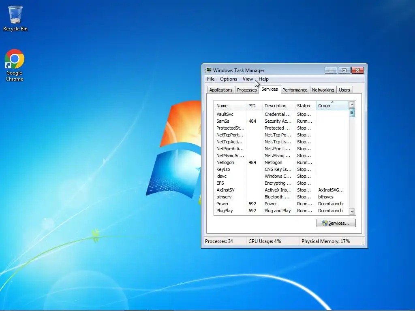Select the Netlogon service name
The width and height of the screenshot is (415, 311).
[225, 162]
